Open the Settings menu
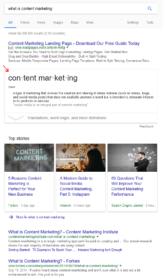The image size is (163, 280). pos(133,22)
